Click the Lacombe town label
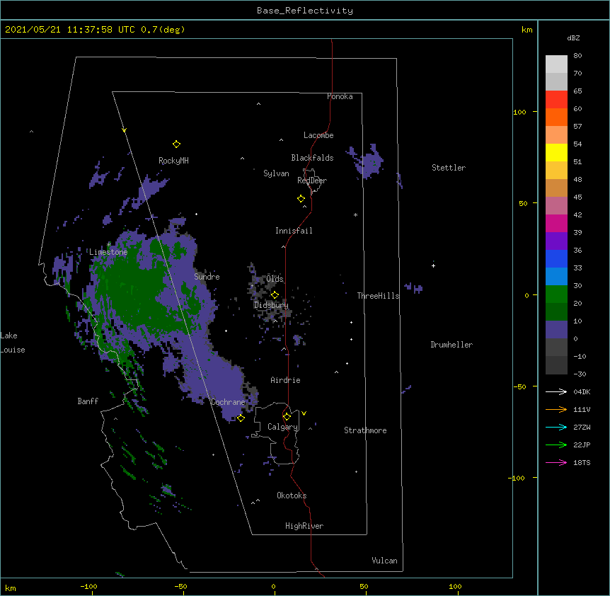The width and height of the screenshot is (610, 596). coord(318,135)
